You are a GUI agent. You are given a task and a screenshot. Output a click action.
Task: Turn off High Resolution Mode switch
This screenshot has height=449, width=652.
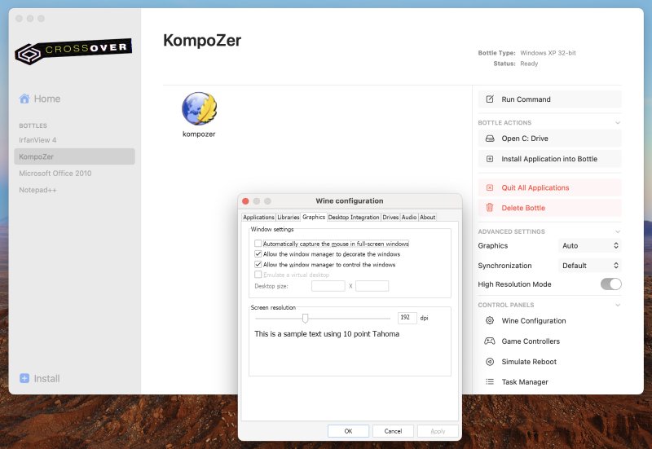[610, 284]
